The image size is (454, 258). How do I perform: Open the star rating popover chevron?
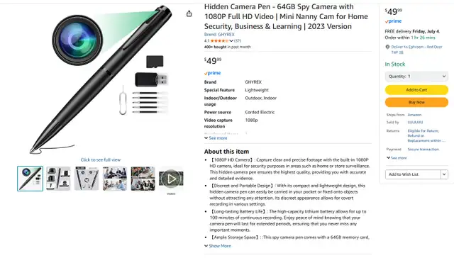pos(231,41)
